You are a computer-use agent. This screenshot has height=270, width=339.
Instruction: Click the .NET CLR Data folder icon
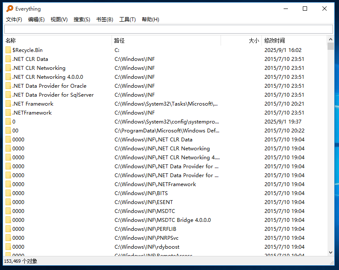(x=8, y=59)
